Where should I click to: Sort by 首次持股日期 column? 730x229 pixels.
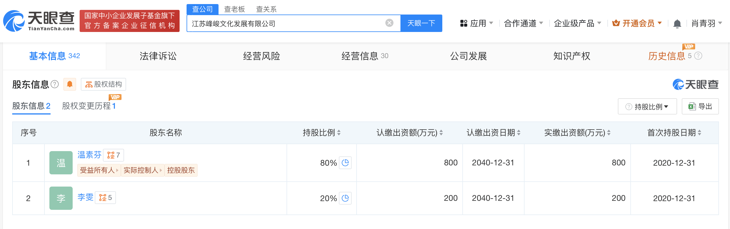click(x=699, y=133)
